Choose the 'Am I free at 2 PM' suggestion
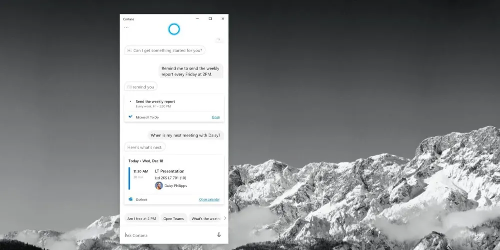 (142, 218)
